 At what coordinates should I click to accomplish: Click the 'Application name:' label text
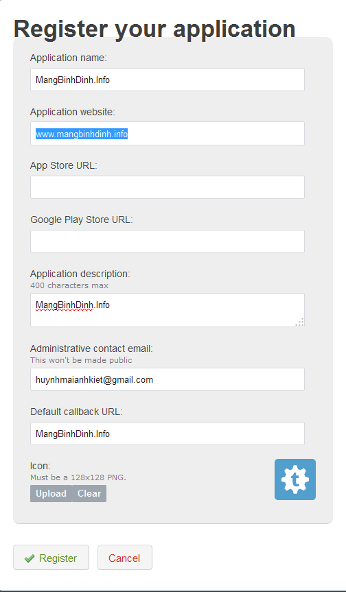coord(69,58)
